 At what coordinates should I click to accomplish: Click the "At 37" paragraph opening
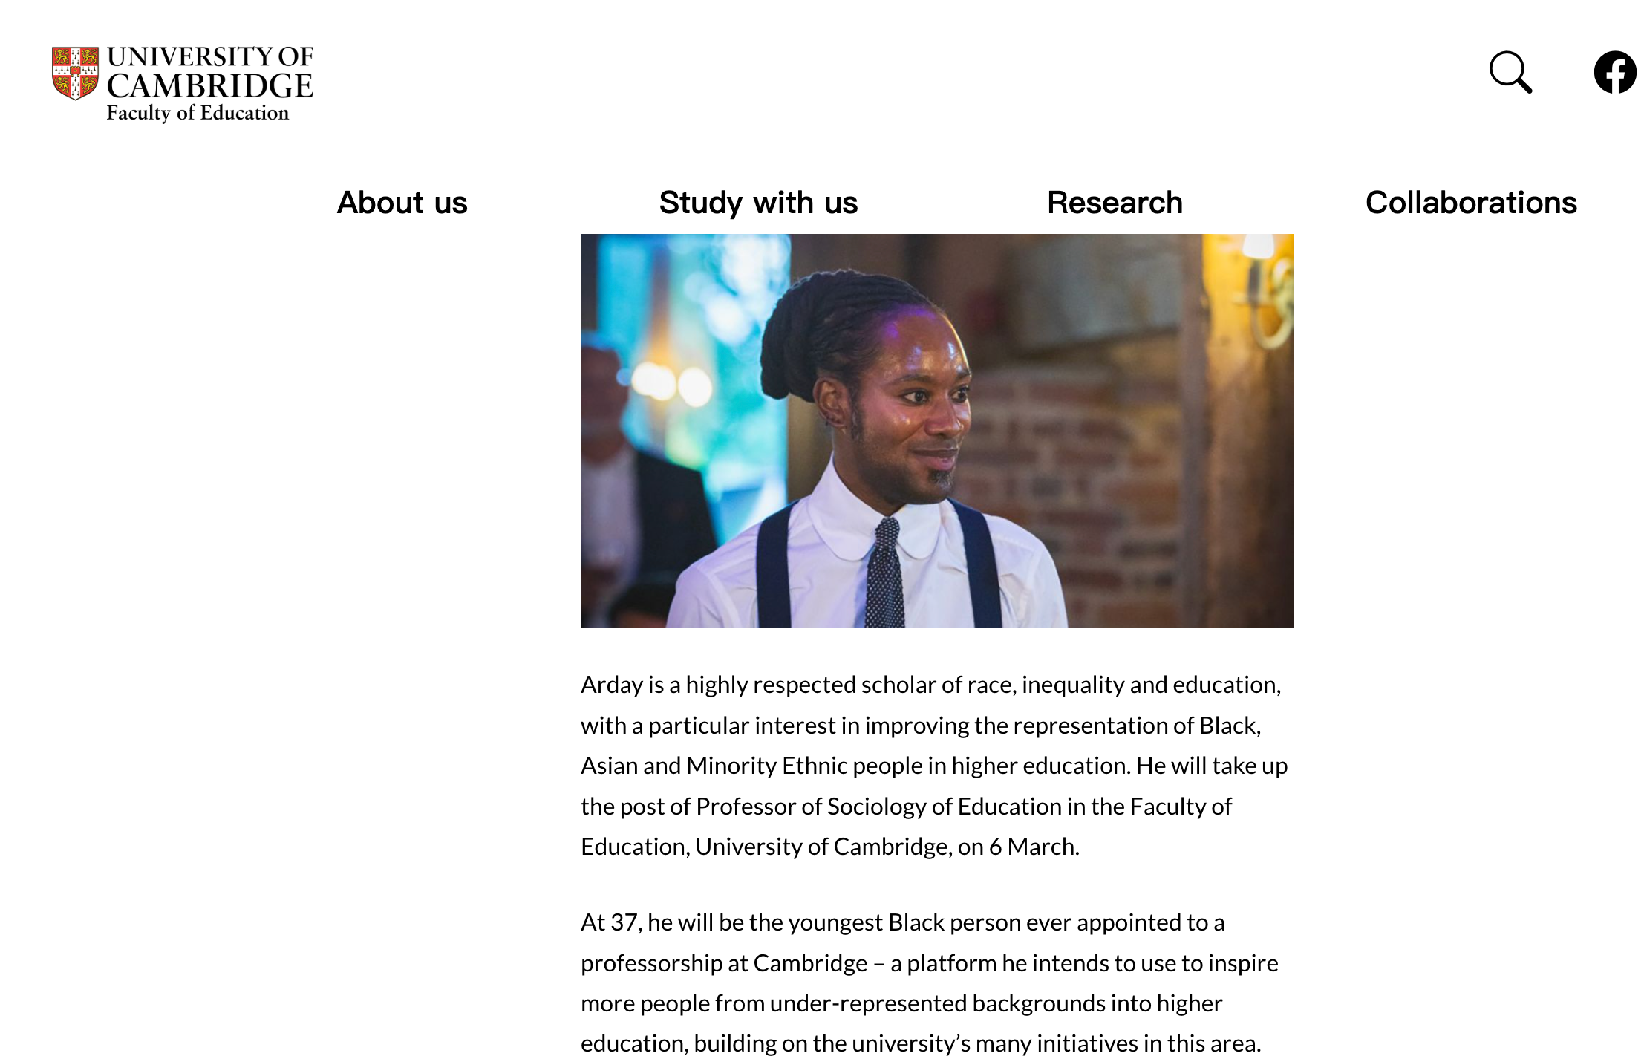tap(610, 922)
